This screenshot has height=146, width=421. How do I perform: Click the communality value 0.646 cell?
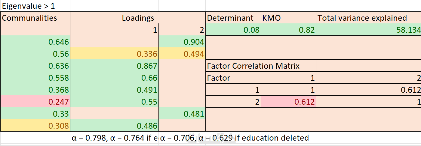tap(35, 42)
